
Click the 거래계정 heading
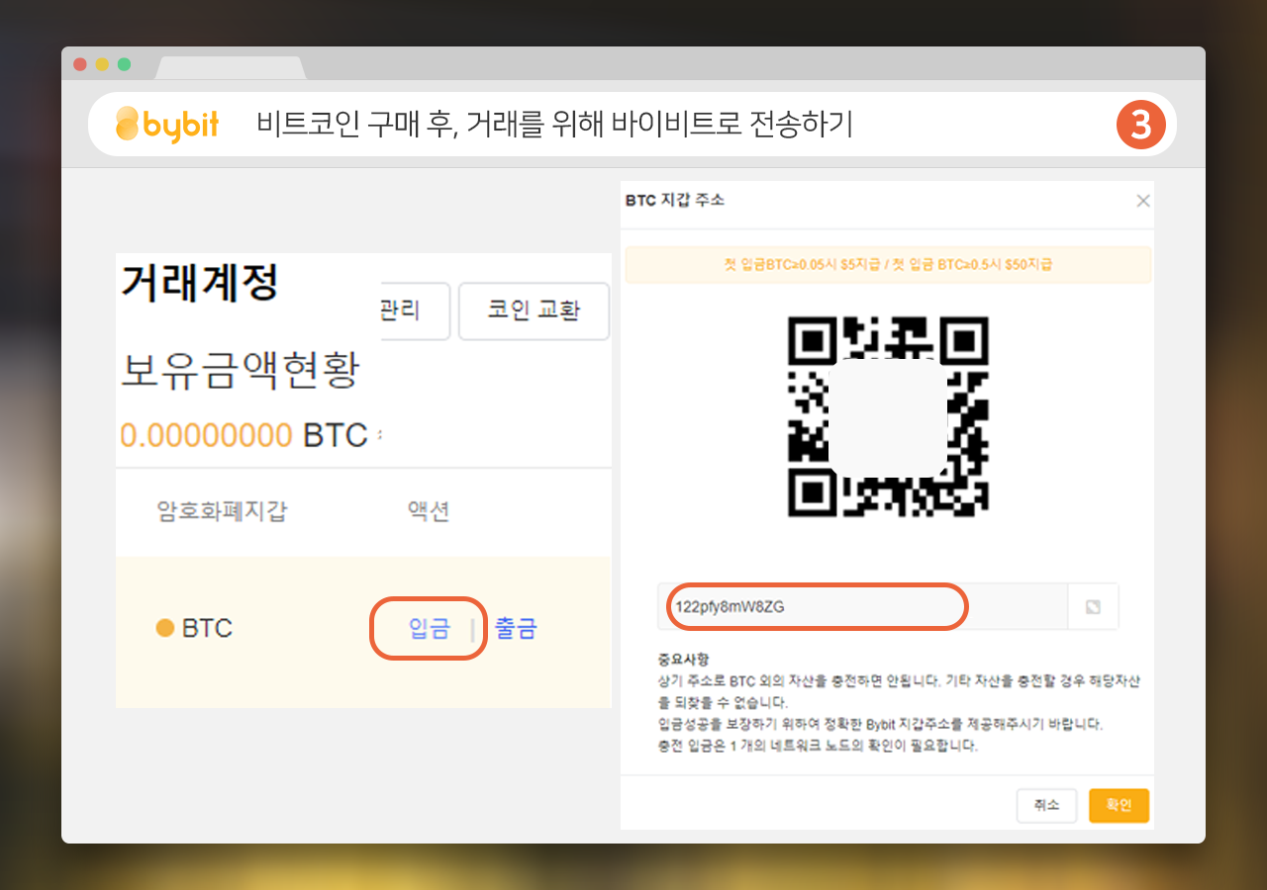200,283
